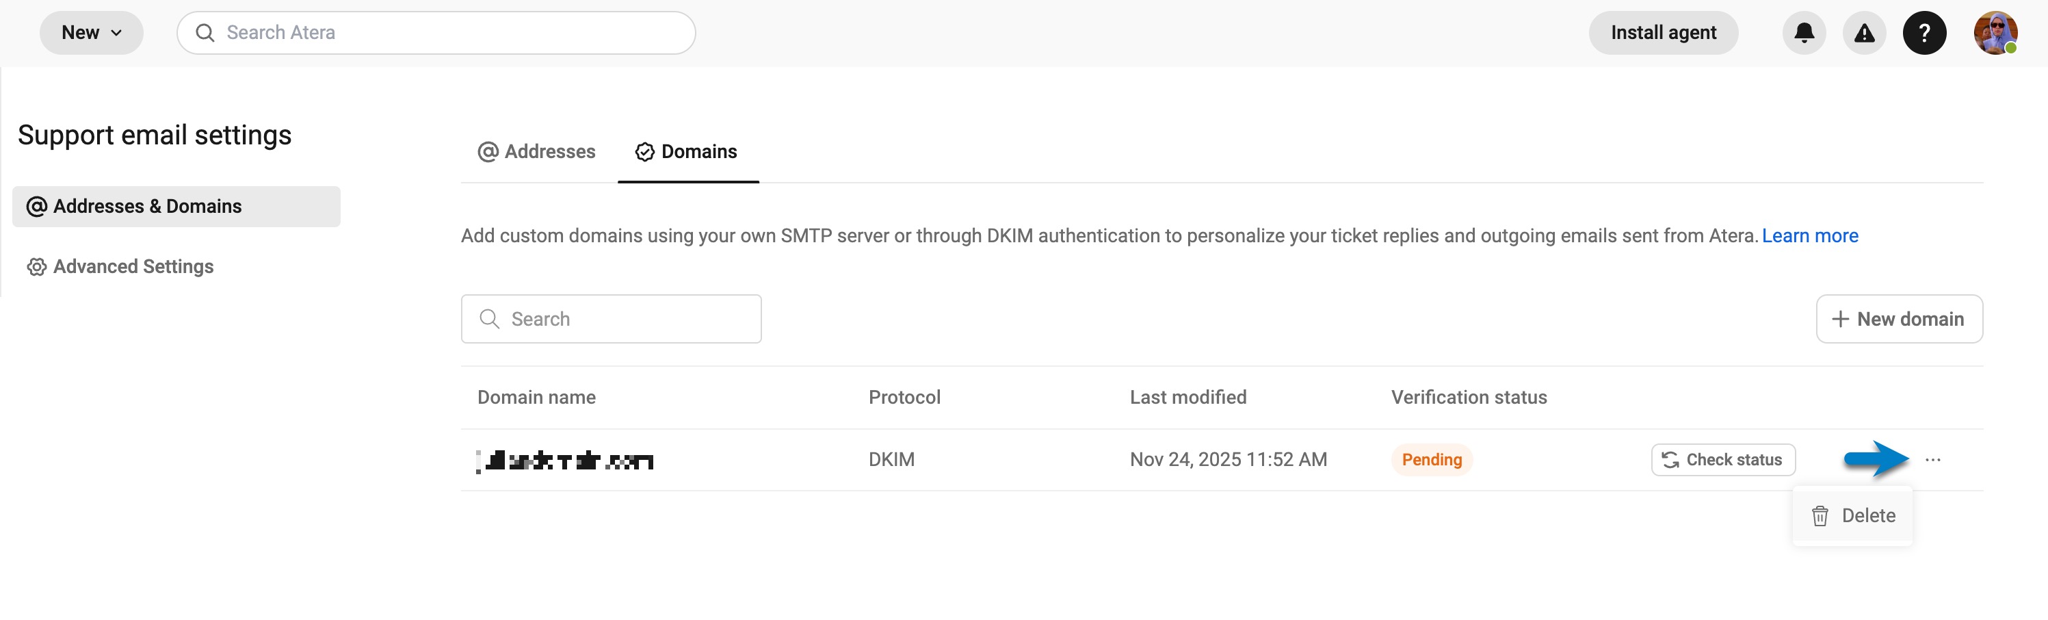Open the New dropdown button
Image resolution: width=2048 pixels, height=620 pixels.
(92, 33)
